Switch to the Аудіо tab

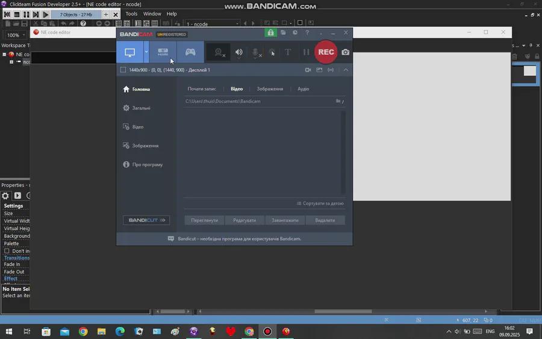point(303,89)
